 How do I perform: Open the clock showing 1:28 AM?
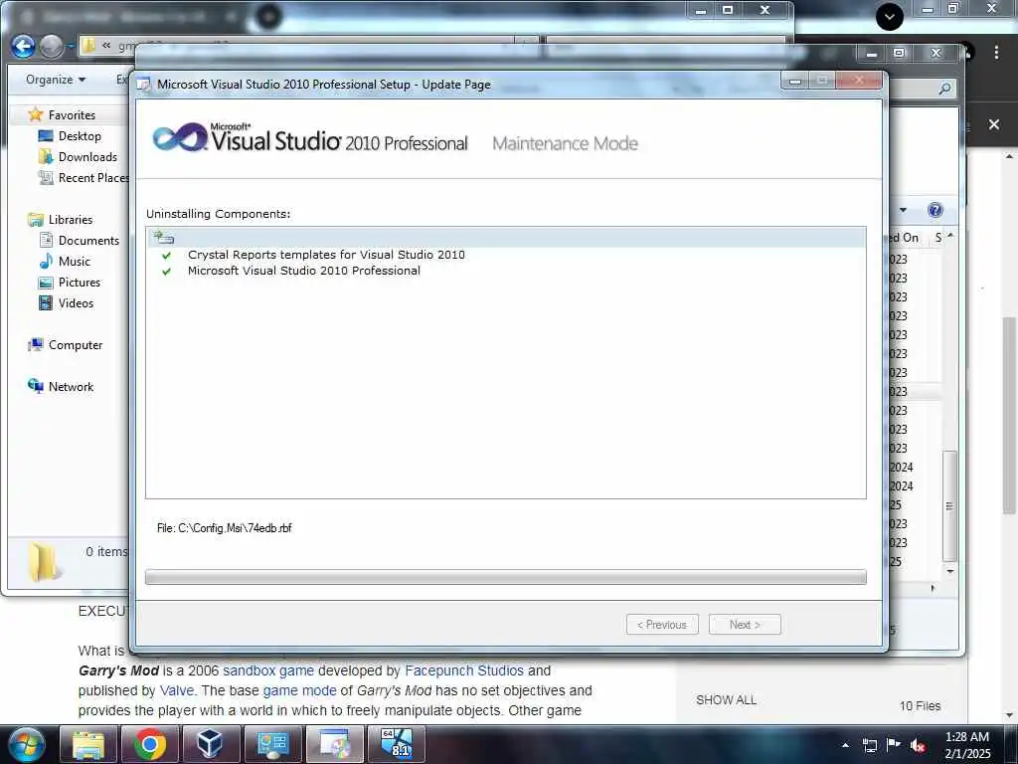tap(967, 745)
